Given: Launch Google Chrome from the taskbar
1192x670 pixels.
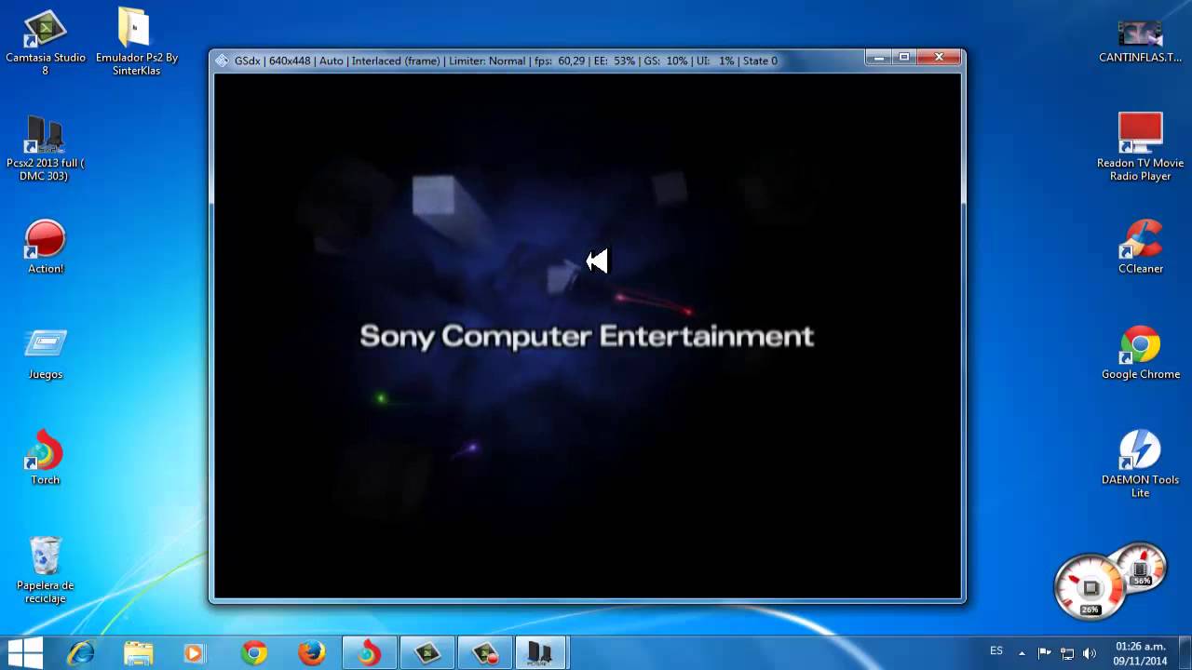Looking at the screenshot, I should point(253,653).
